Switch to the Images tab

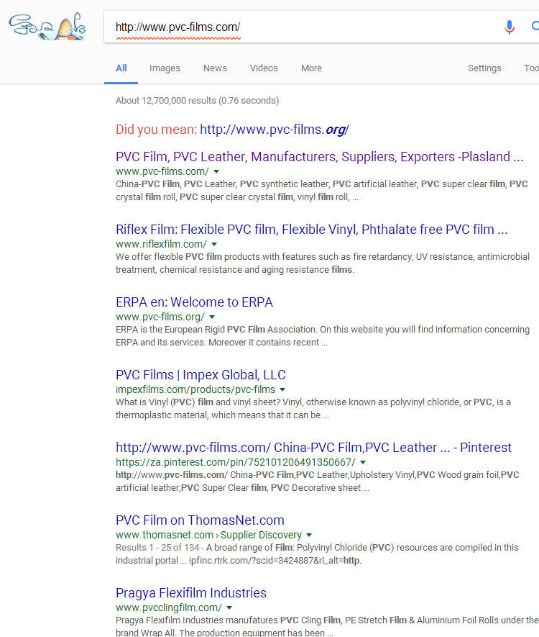tap(165, 68)
